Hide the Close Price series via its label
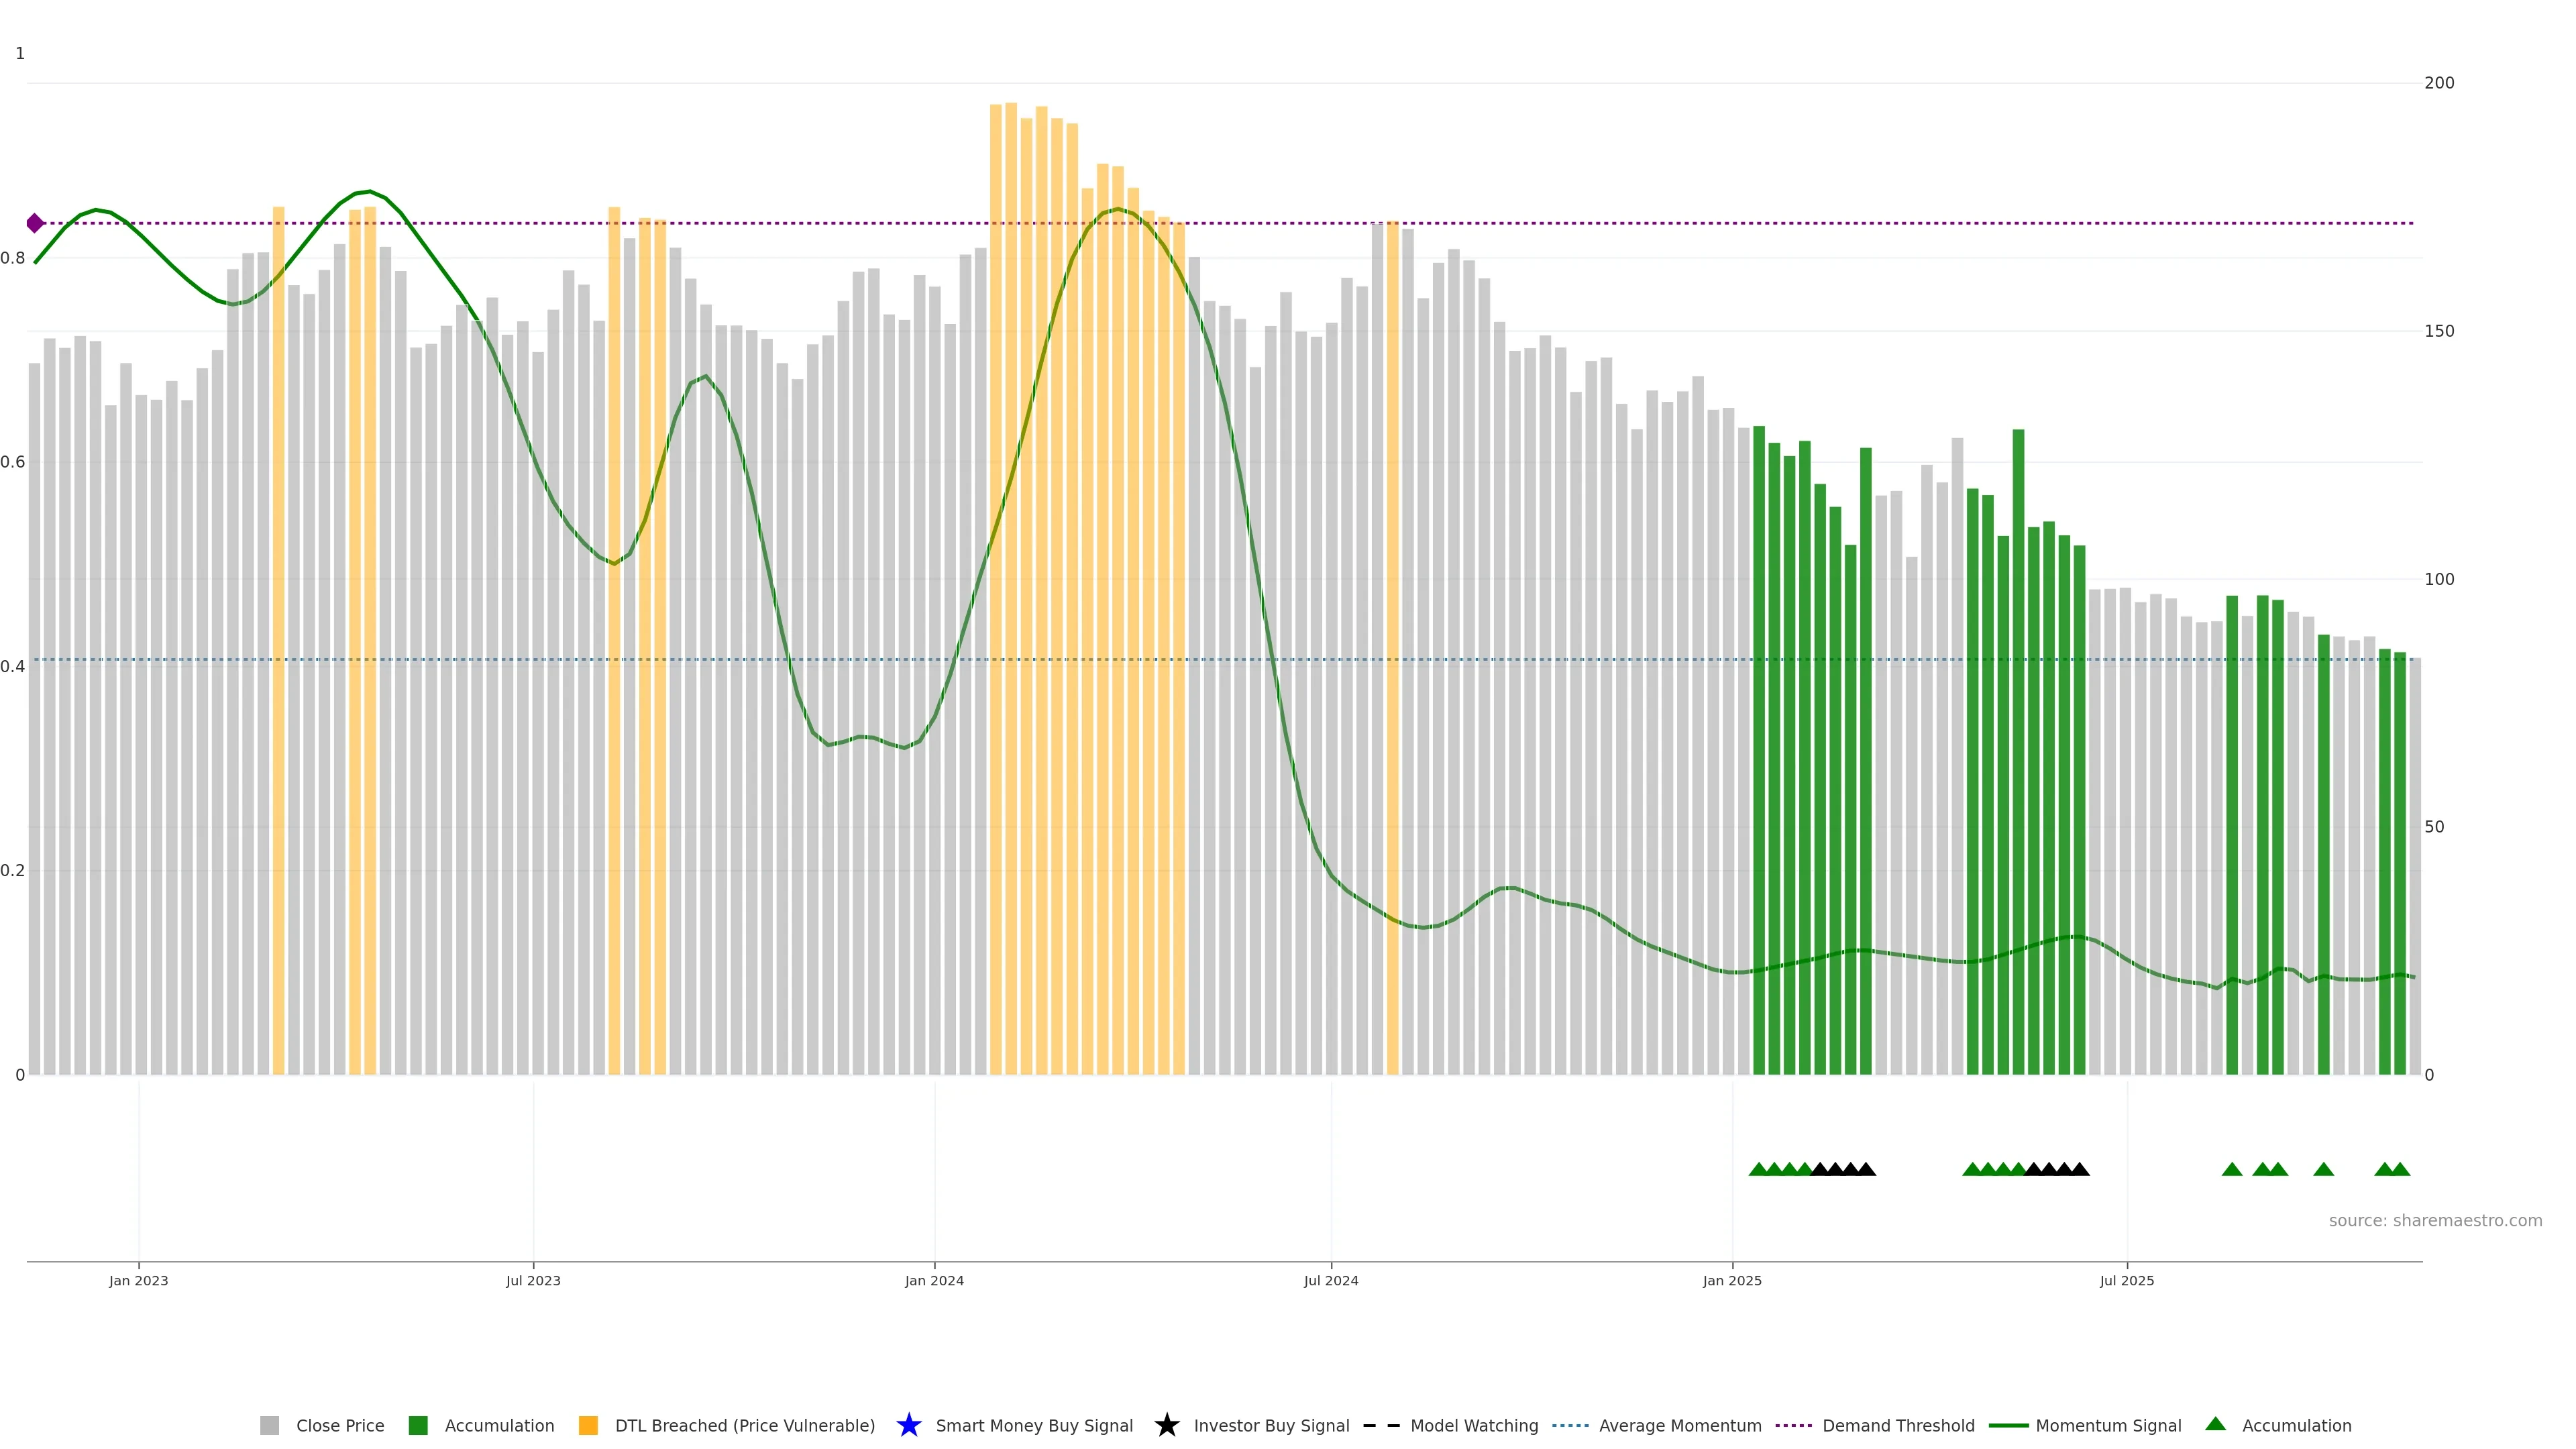The image size is (2576, 1449). click(340, 1425)
